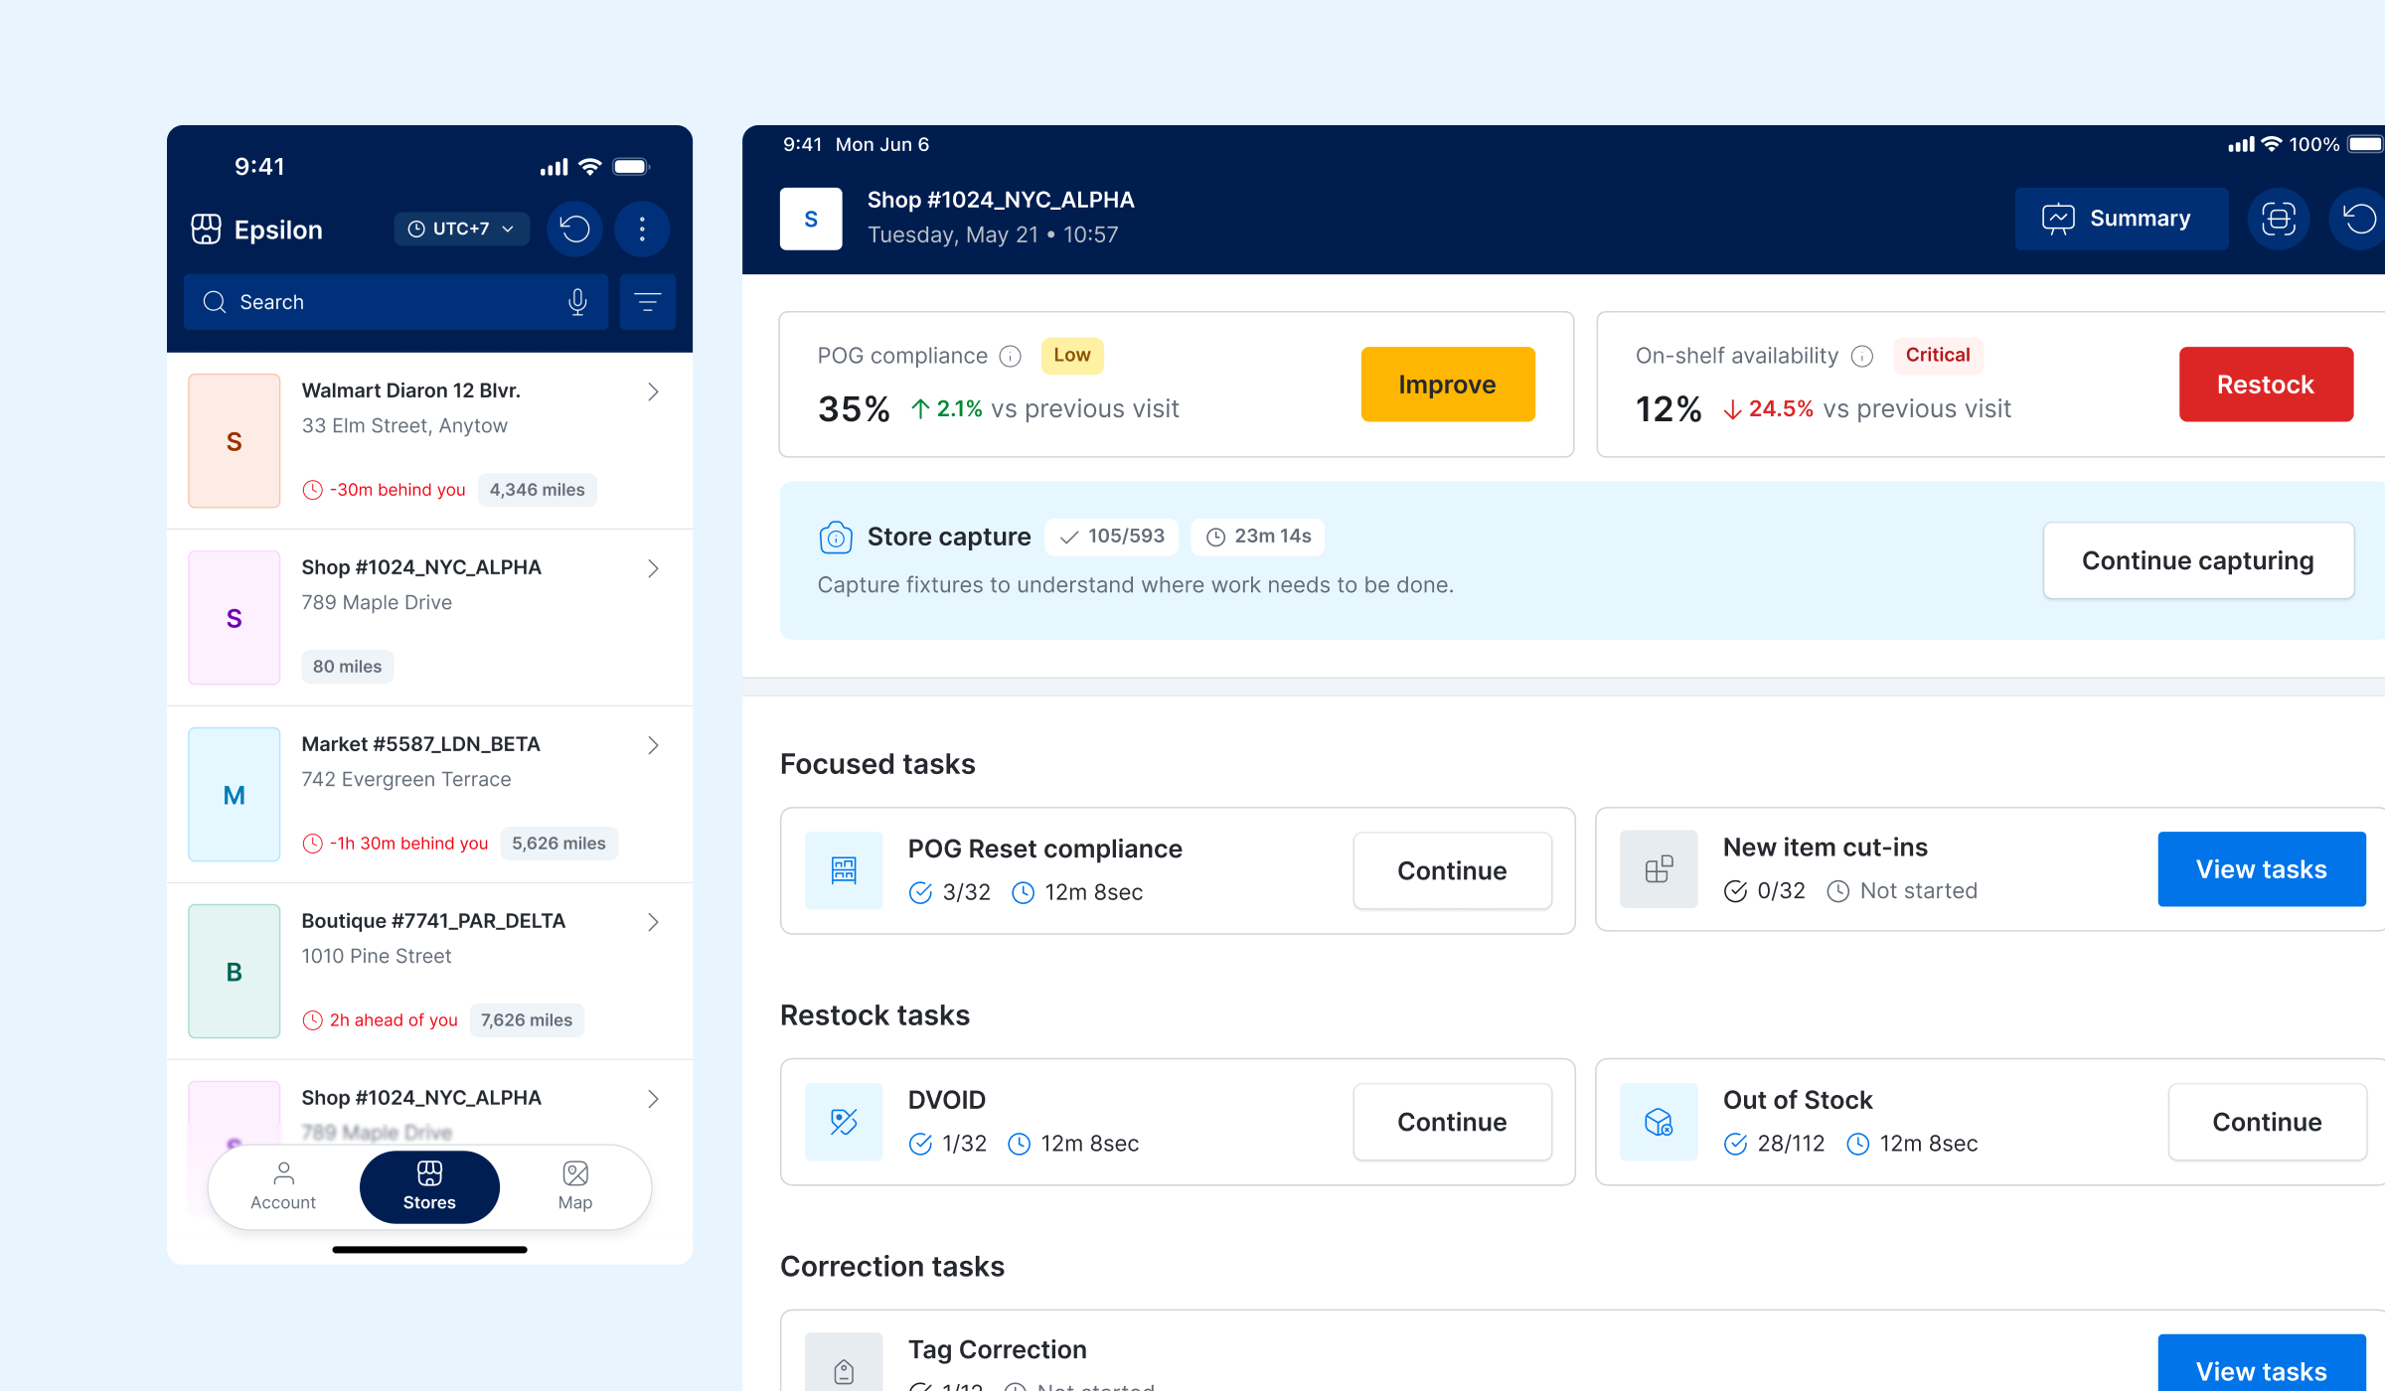Click the Store capture camera icon
The height and width of the screenshot is (1391, 2385).
tap(836, 538)
